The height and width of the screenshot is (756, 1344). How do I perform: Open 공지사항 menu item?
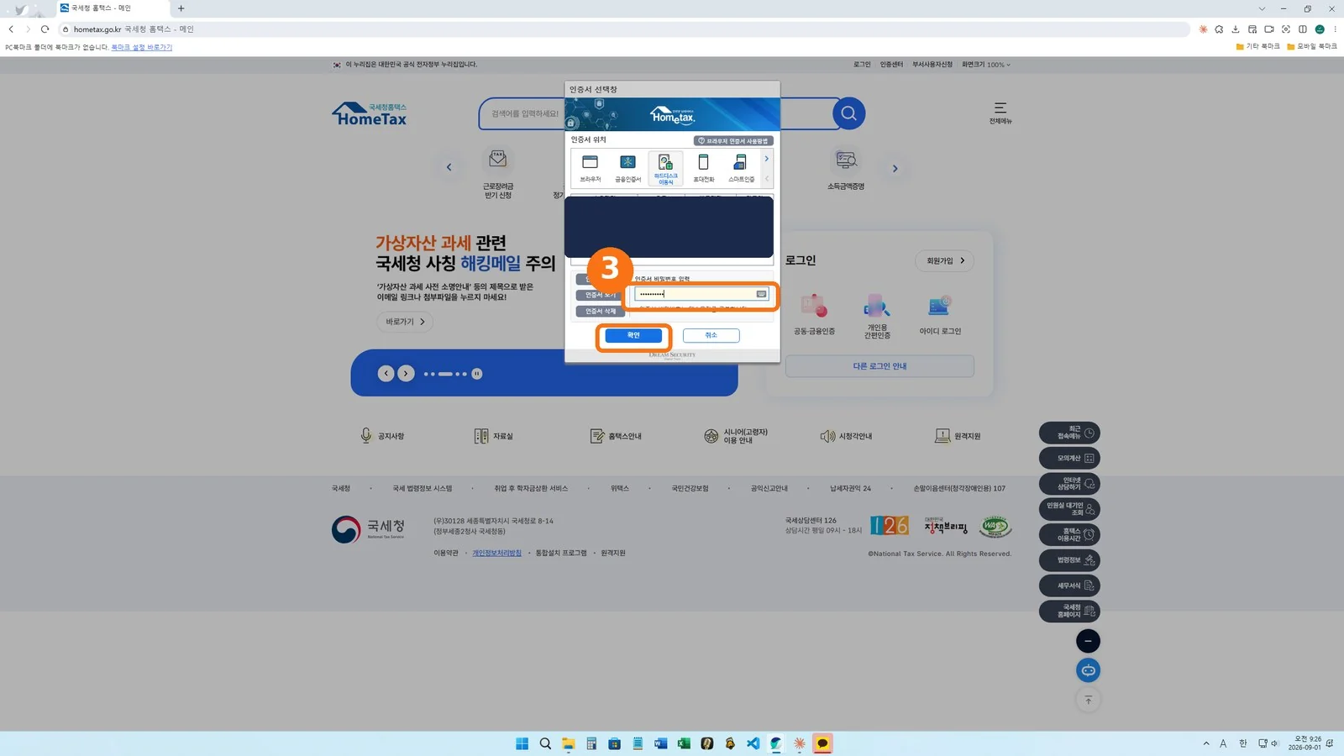pos(383,436)
